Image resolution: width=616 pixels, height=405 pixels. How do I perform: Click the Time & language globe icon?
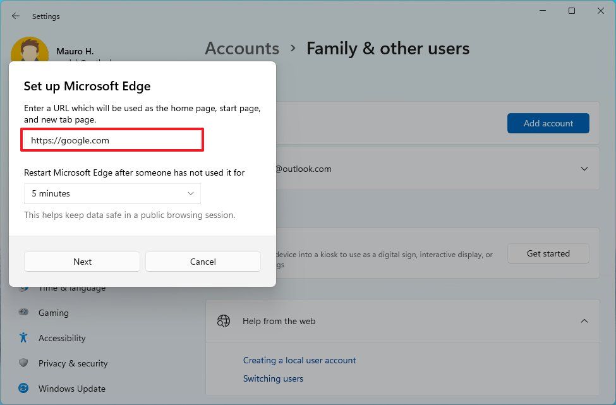(23, 287)
